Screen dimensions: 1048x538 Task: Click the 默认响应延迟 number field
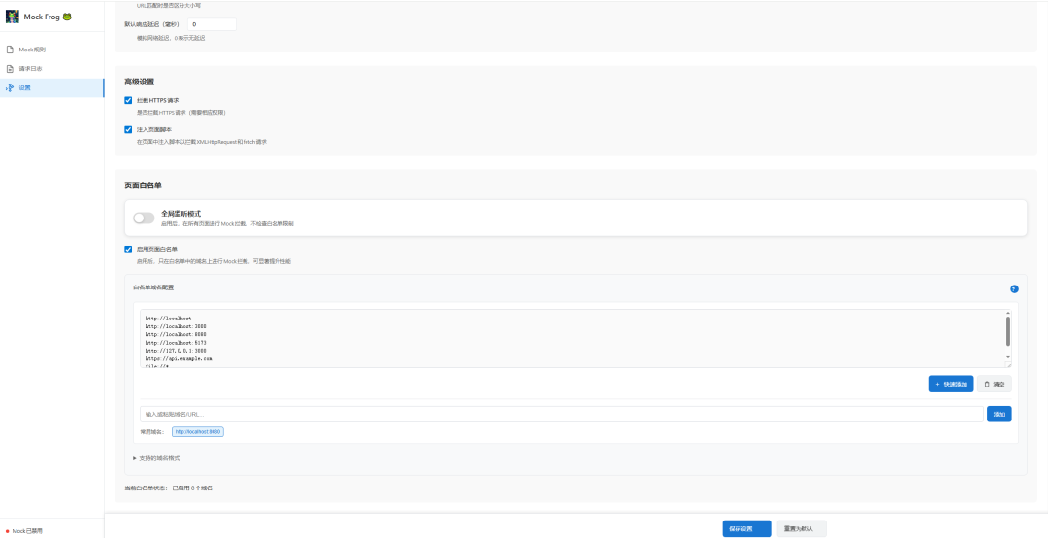coord(212,24)
